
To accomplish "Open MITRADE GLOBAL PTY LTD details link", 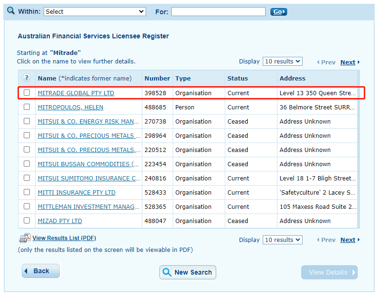I will click(76, 93).
